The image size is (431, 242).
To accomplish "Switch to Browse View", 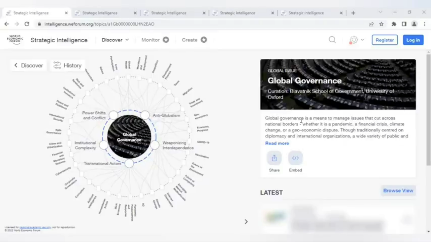I will click(x=398, y=191).
